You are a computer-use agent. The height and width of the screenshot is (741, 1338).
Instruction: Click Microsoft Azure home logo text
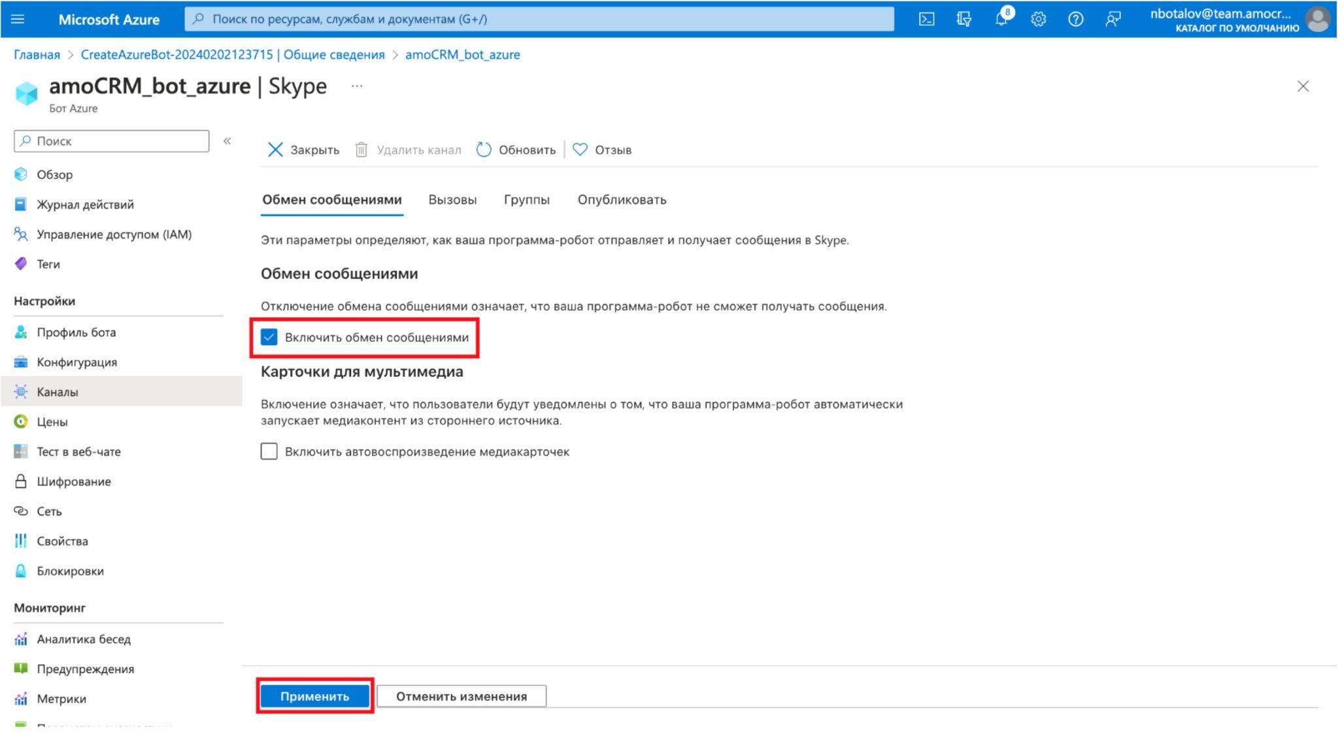109,20
